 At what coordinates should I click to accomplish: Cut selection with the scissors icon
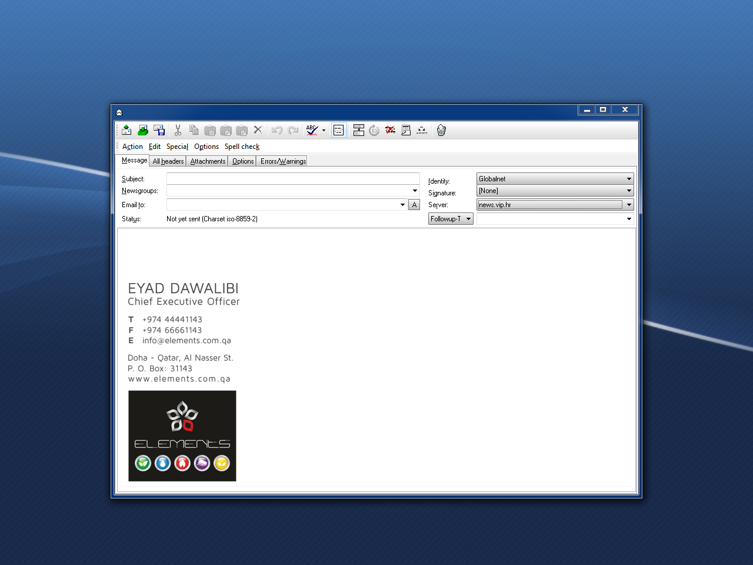pos(178,130)
